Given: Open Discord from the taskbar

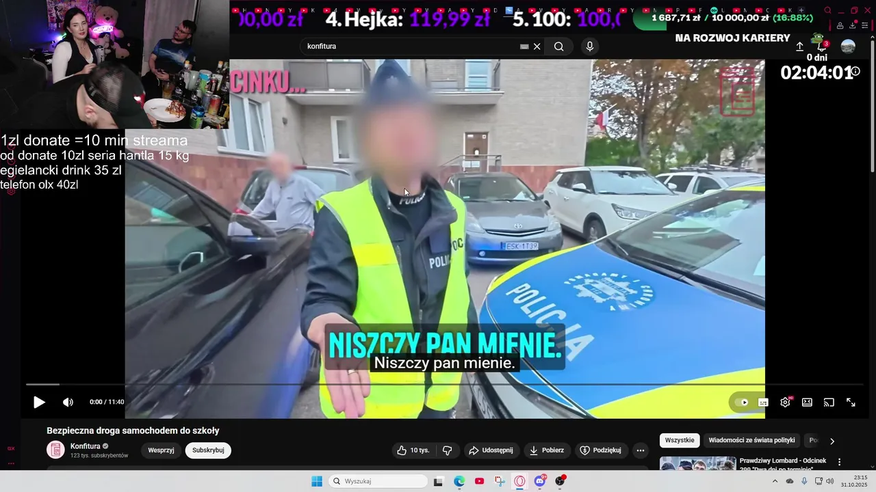Looking at the screenshot, I should click(540, 481).
